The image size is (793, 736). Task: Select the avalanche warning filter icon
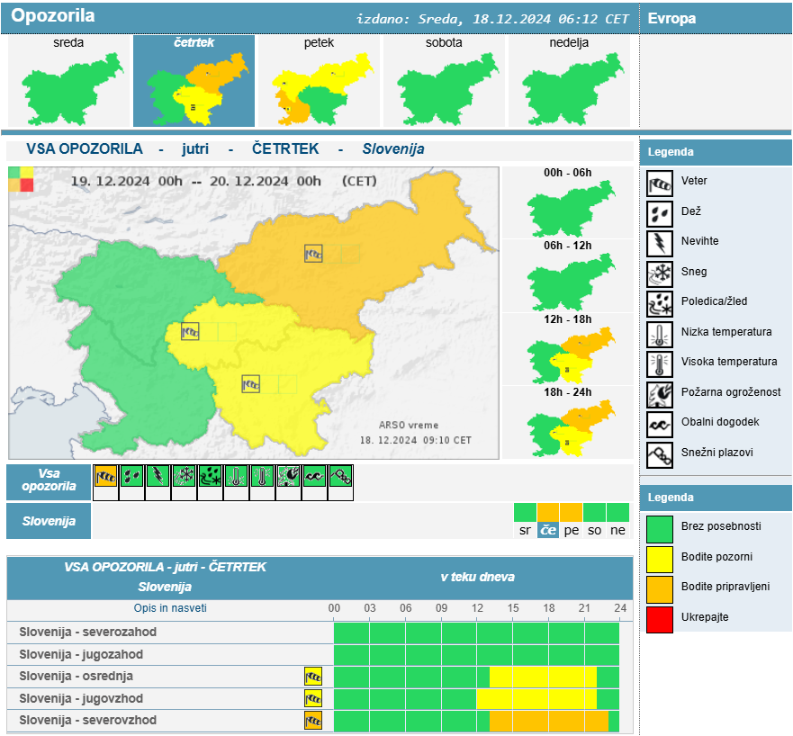pyautogui.click(x=341, y=476)
